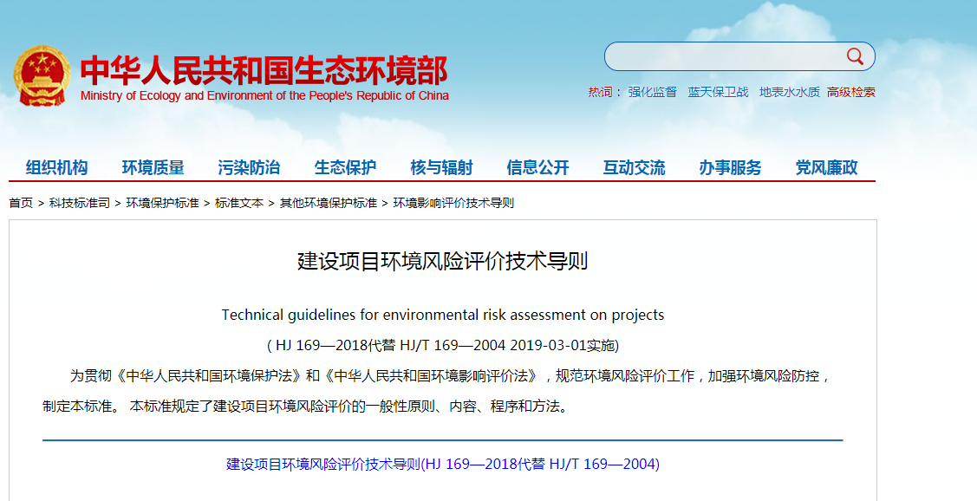Viewport: 977px width, 501px height.
Task: Click the 蓝天保卫战 hot keyword link
Action: click(x=718, y=92)
